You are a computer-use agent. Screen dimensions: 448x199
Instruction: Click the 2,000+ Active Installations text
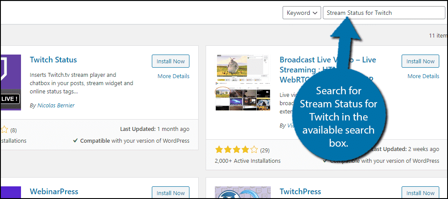[x=248, y=161]
